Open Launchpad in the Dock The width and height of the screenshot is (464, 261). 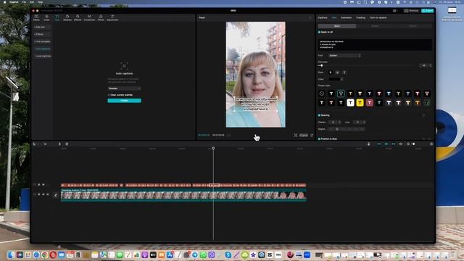pyautogui.click(x=28, y=254)
